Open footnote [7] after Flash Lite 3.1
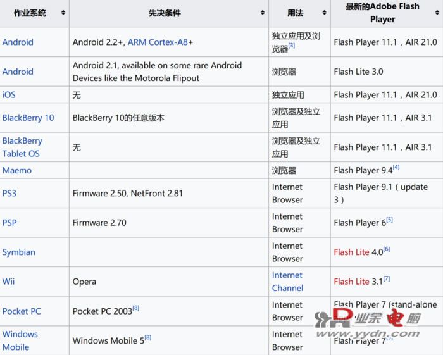This screenshot has height=355, width=443. [x=387, y=278]
